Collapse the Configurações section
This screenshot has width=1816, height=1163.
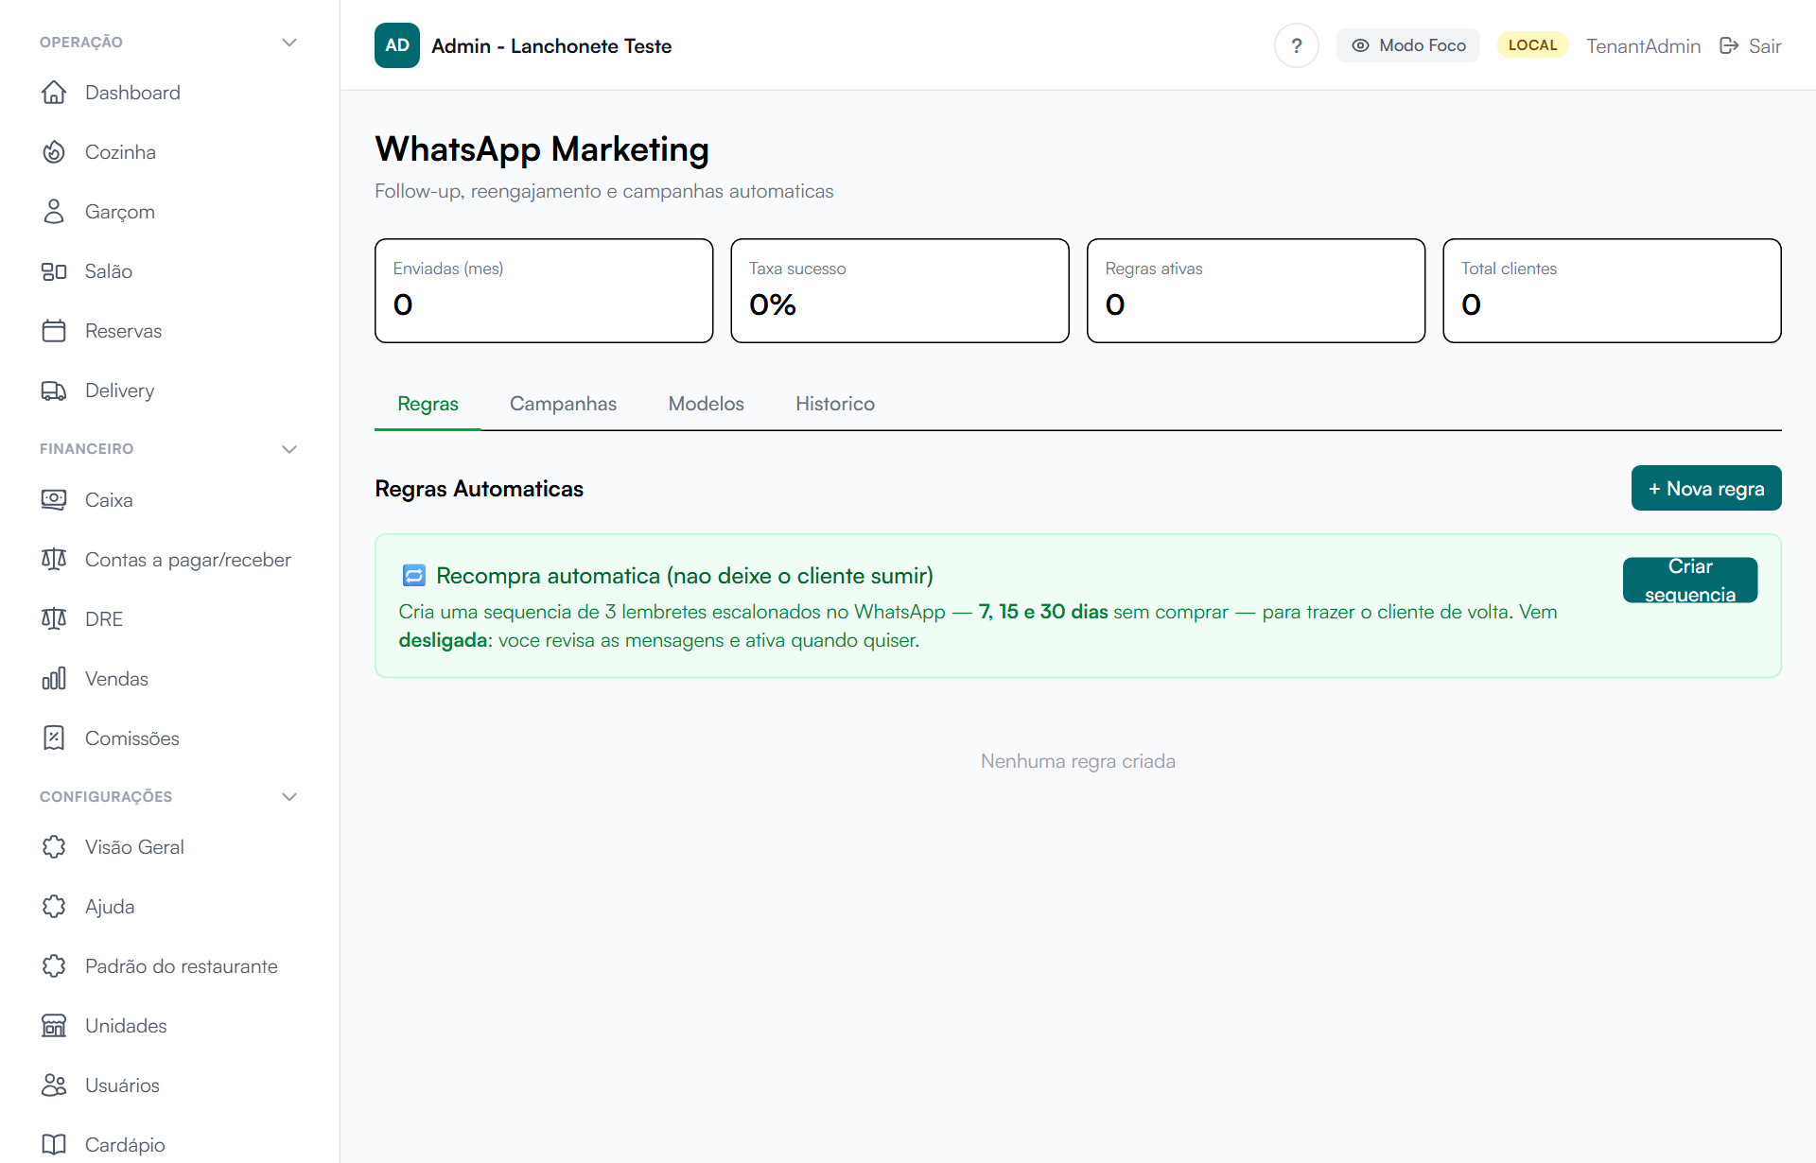point(289,797)
